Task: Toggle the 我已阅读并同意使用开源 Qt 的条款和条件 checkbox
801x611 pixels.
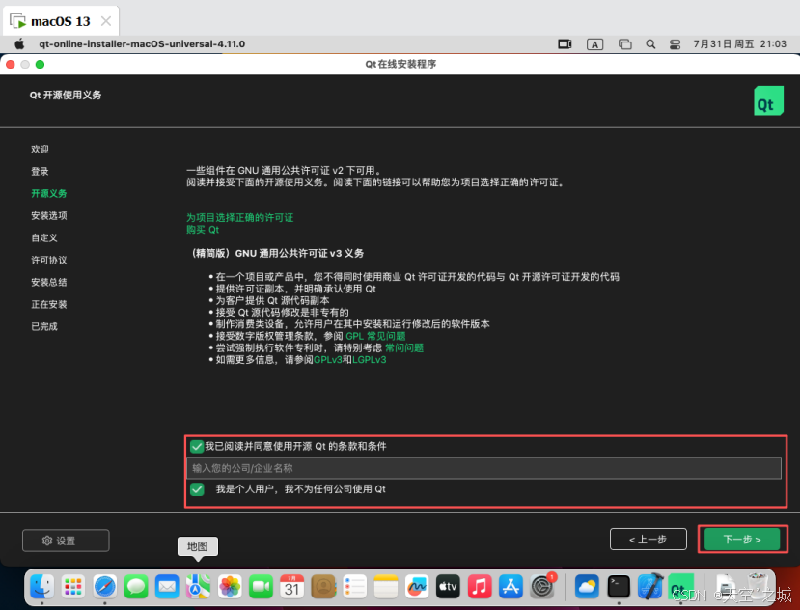Action: pos(197,447)
